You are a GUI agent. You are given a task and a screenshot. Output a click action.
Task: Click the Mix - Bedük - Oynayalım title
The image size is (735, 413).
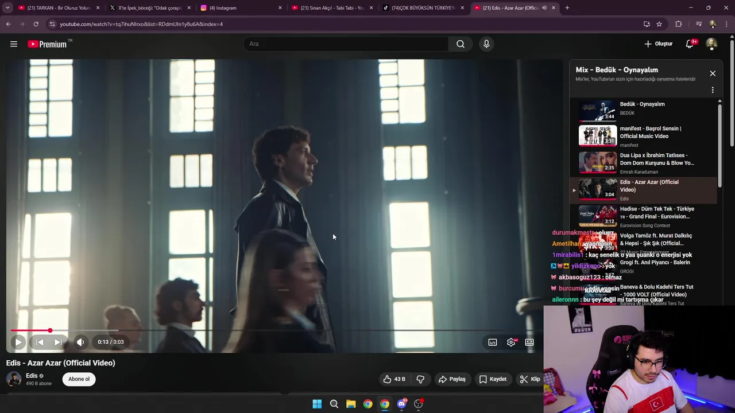click(617, 70)
